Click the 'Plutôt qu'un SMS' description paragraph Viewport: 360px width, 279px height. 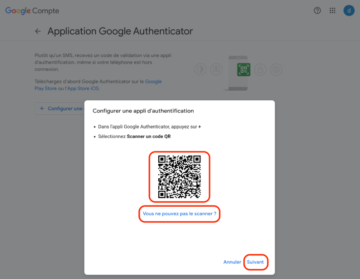click(103, 62)
